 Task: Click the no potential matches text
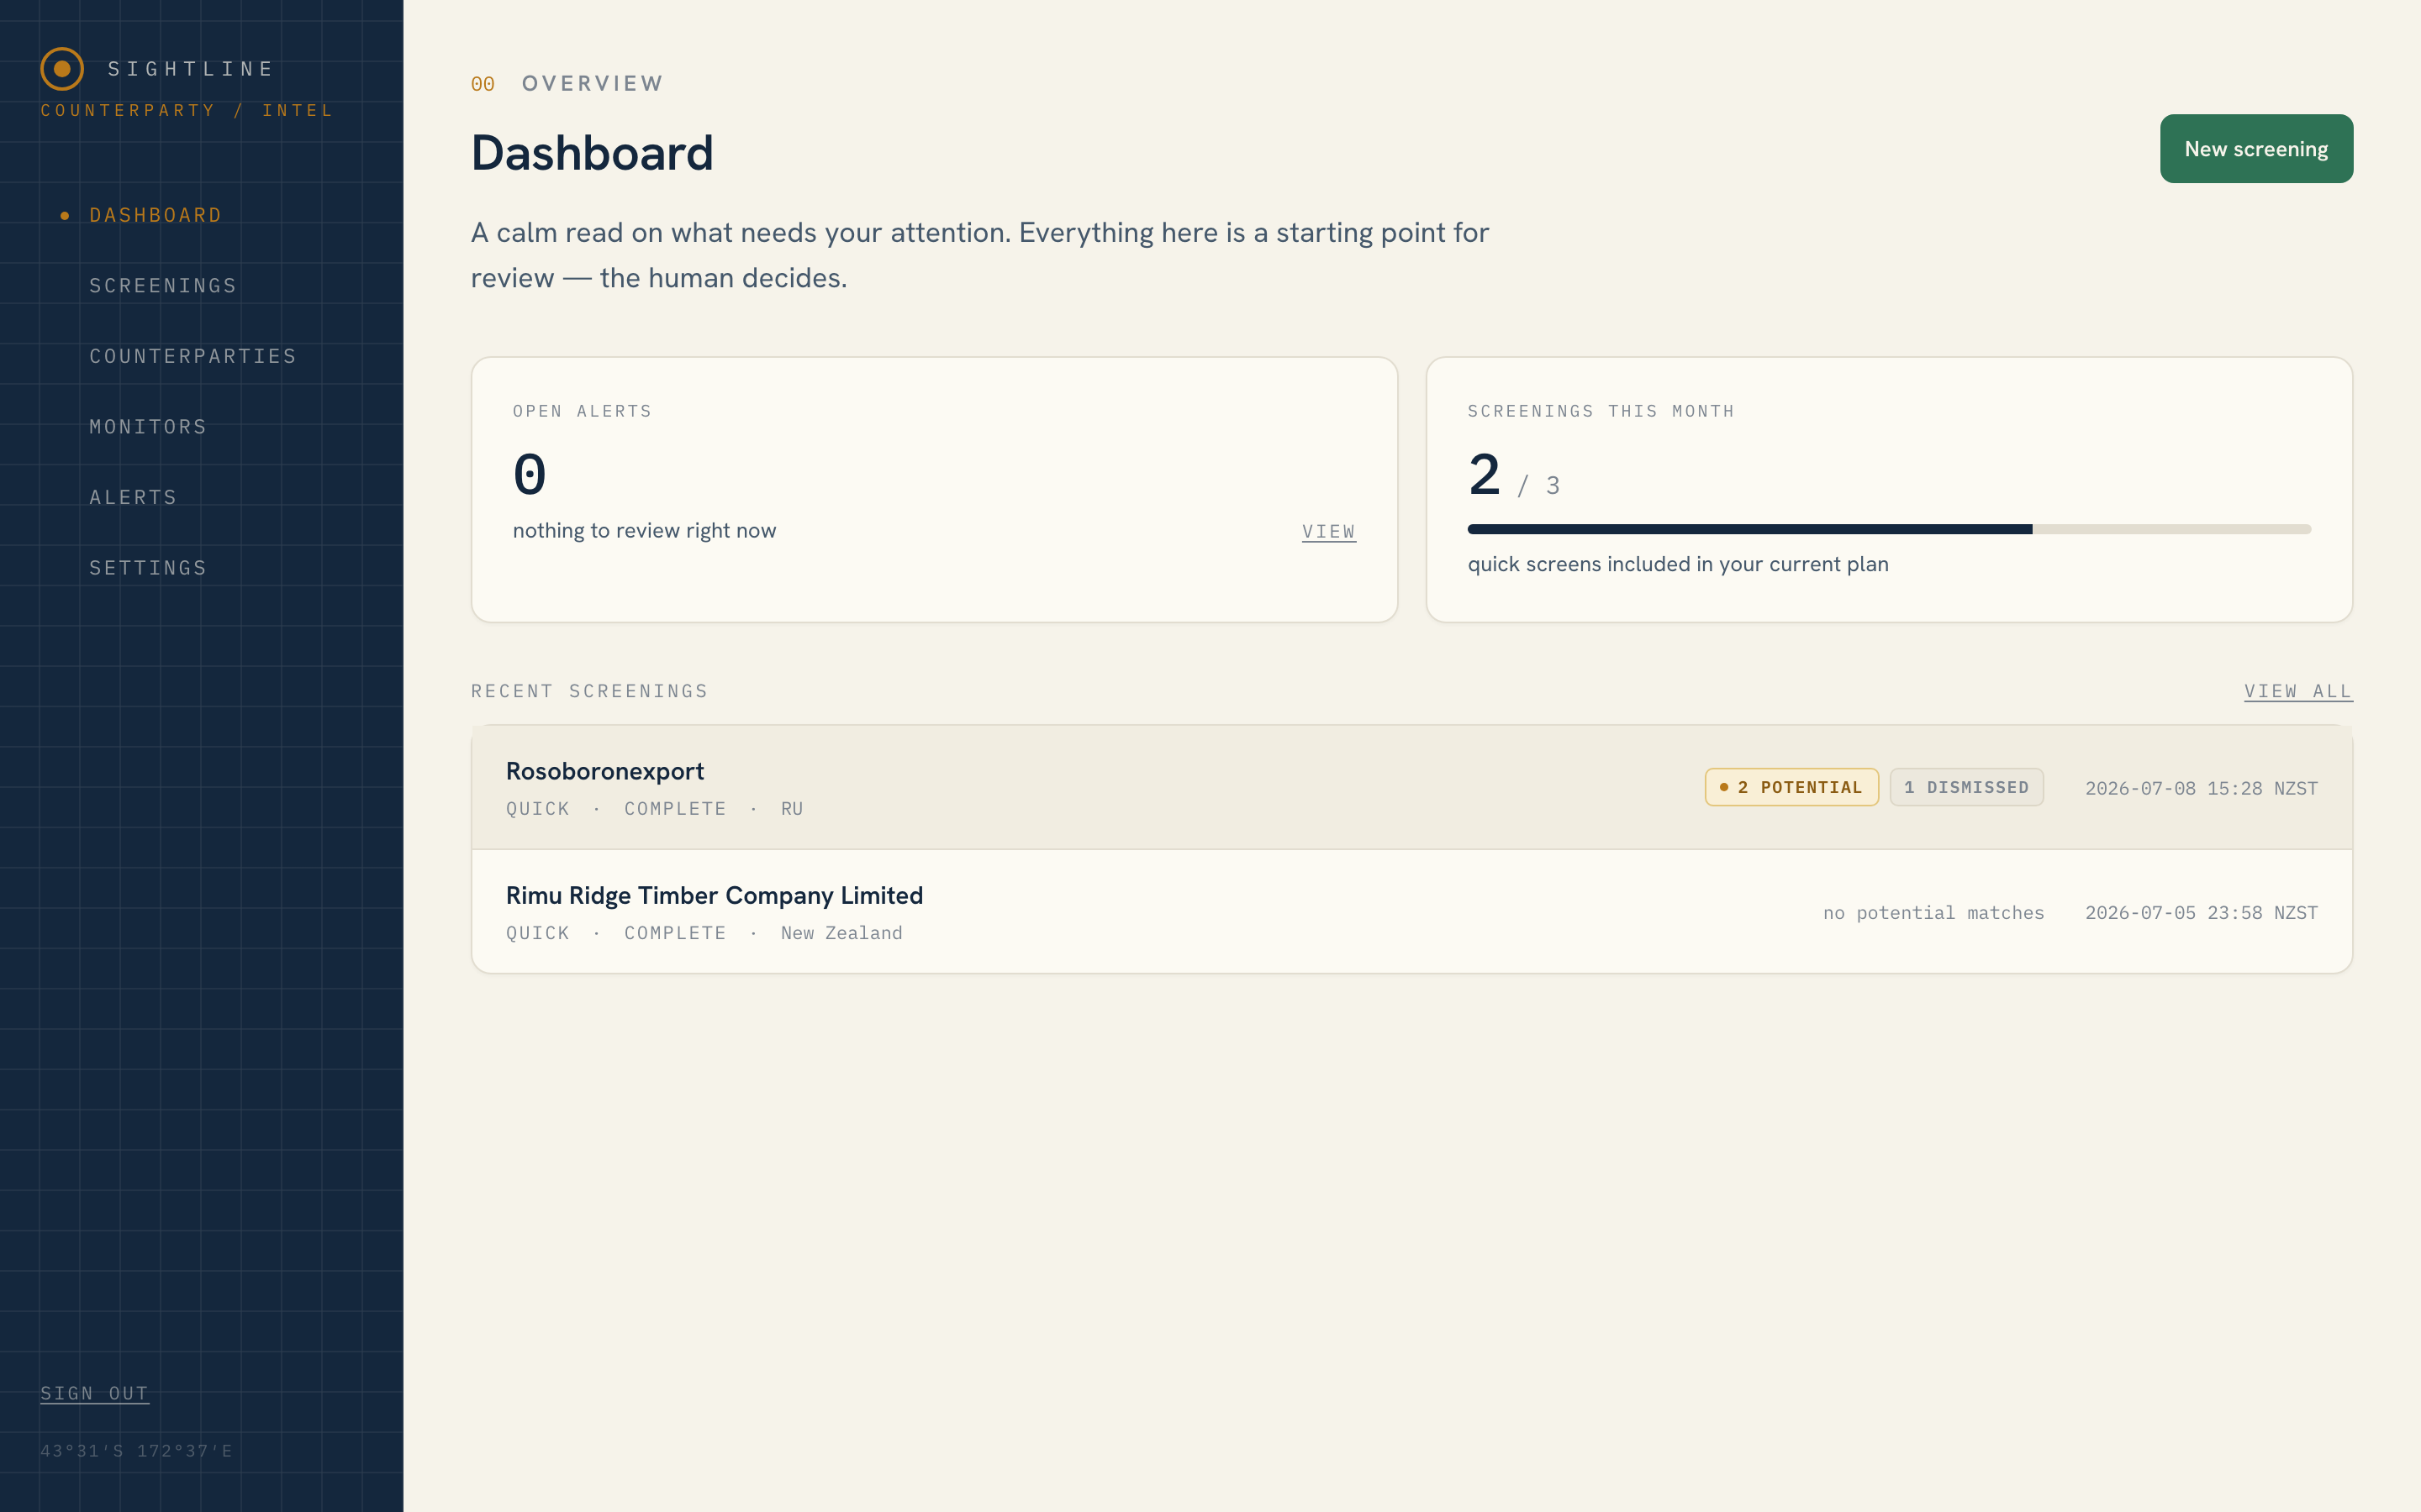tap(1933, 913)
